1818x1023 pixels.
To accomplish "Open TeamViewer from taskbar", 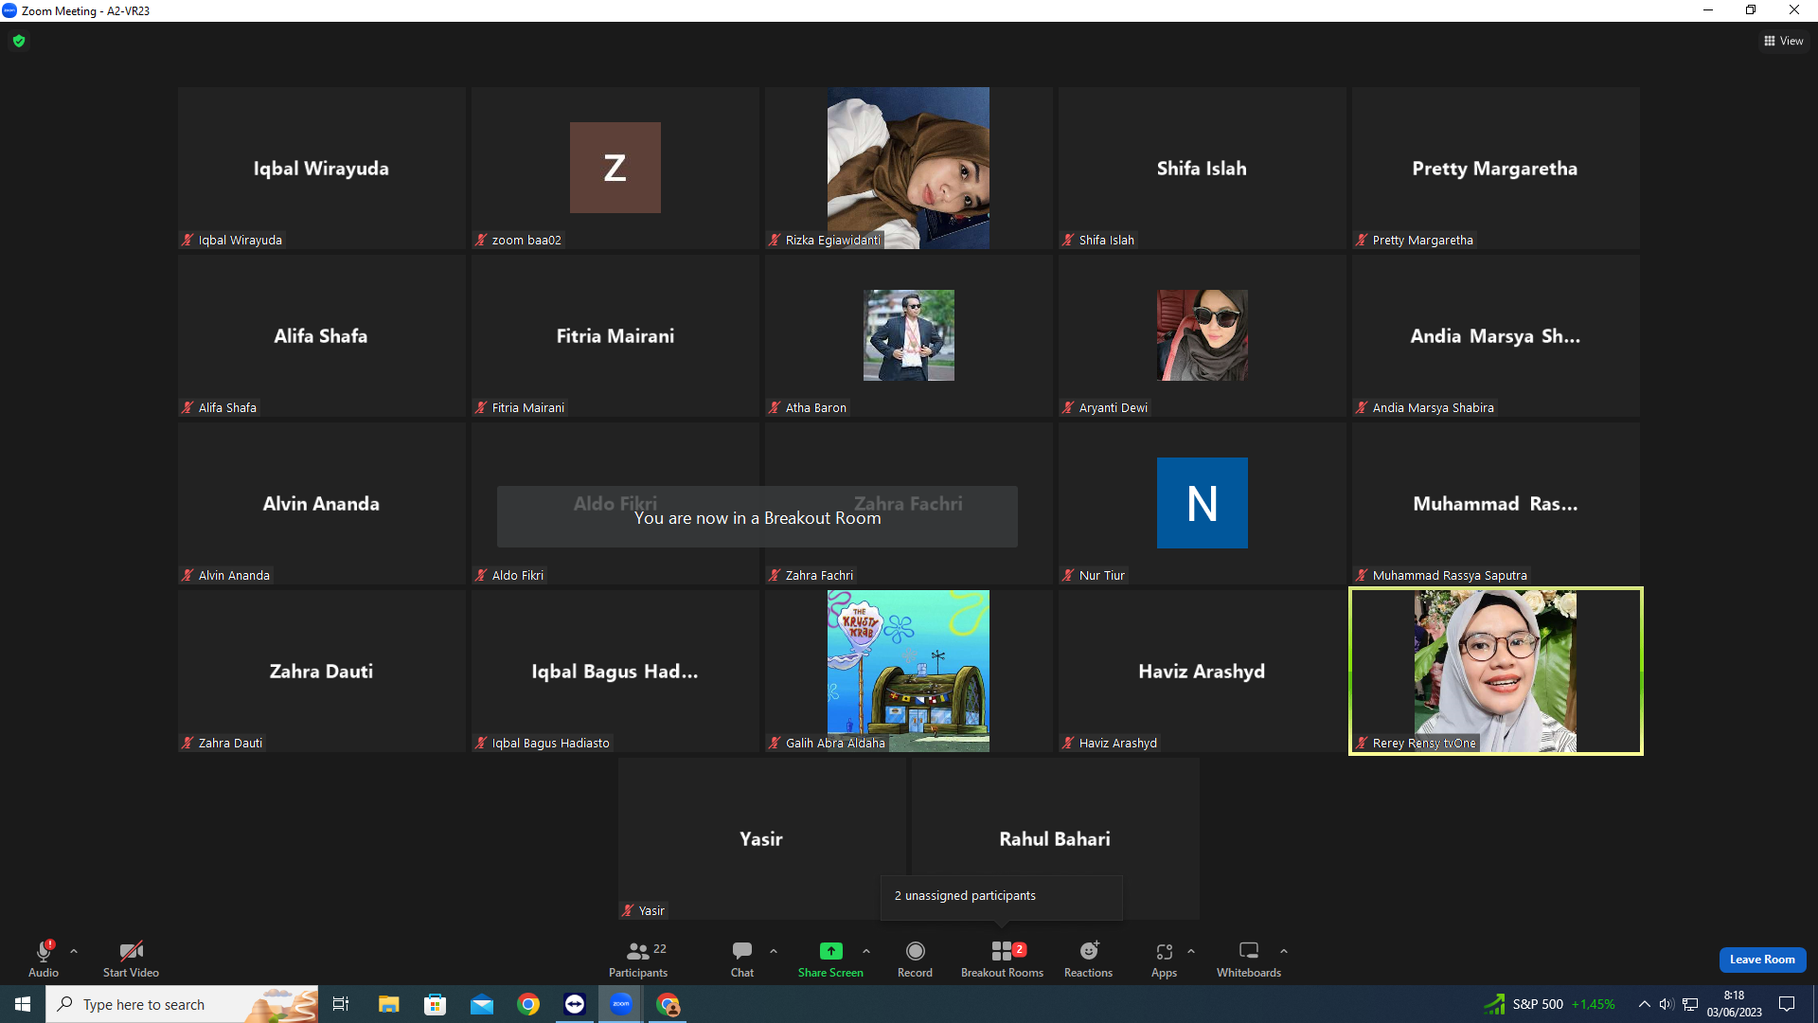I will pyautogui.click(x=575, y=1004).
